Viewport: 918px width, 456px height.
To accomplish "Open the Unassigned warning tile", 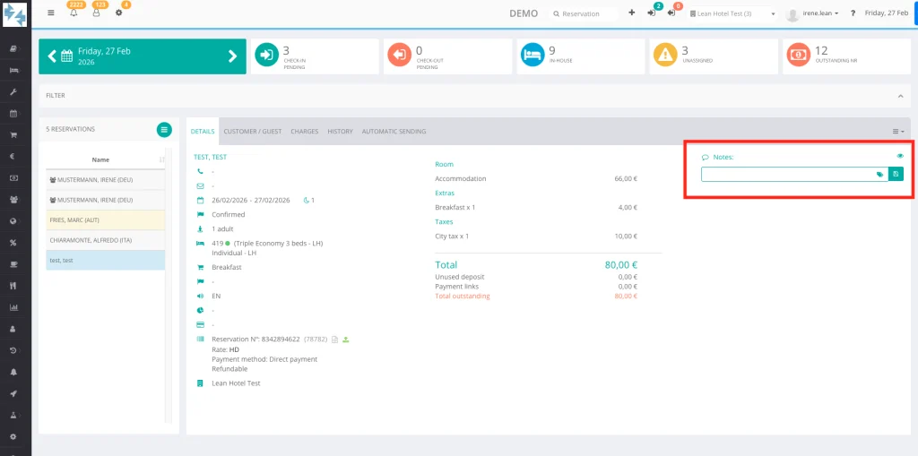I will pyautogui.click(x=664, y=56).
